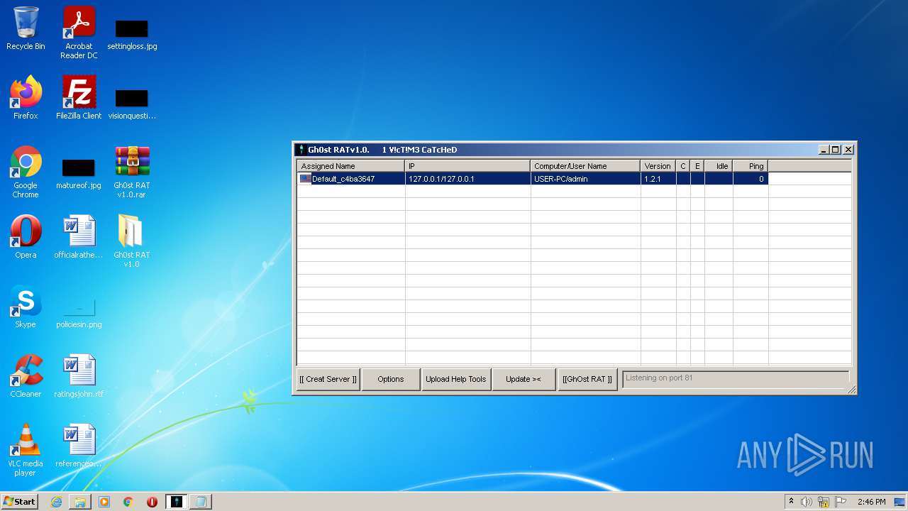
Task: Open network status tray icon
Action: 824,502
